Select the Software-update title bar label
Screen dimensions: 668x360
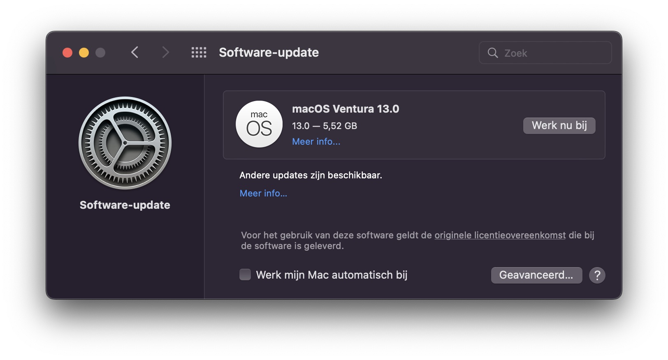tap(269, 52)
